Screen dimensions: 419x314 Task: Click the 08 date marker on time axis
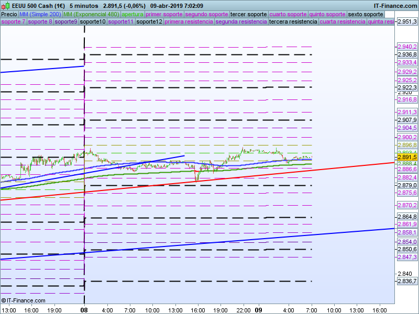[x=84, y=310]
